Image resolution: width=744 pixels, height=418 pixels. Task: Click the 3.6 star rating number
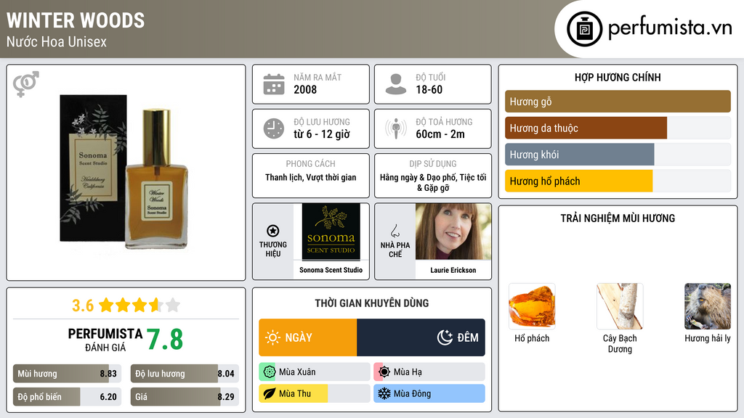83,306
